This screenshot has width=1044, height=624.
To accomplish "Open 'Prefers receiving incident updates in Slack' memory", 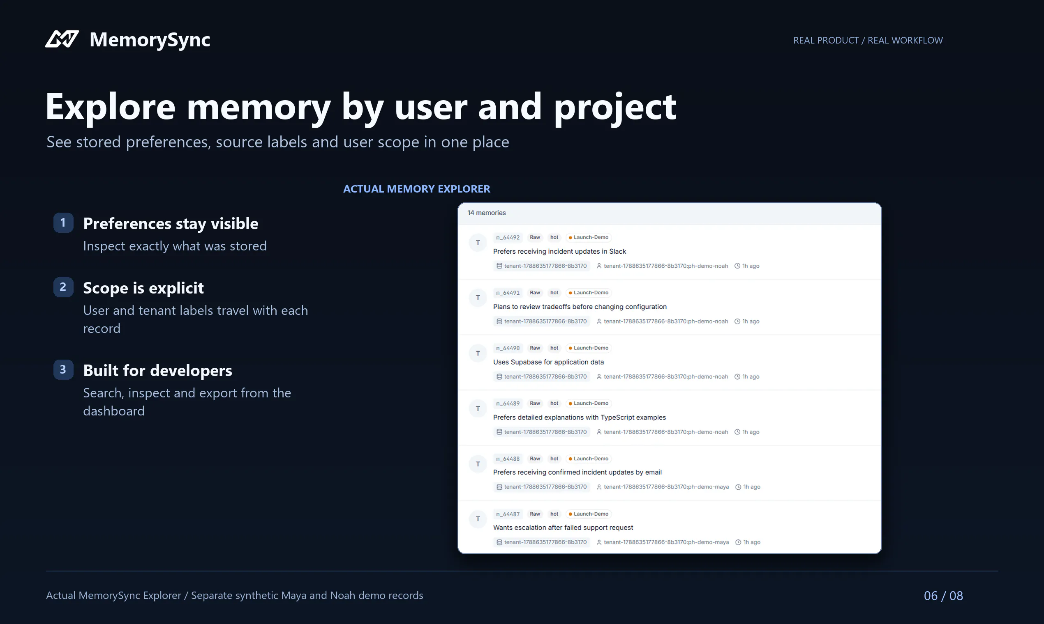I will [559, 252].
